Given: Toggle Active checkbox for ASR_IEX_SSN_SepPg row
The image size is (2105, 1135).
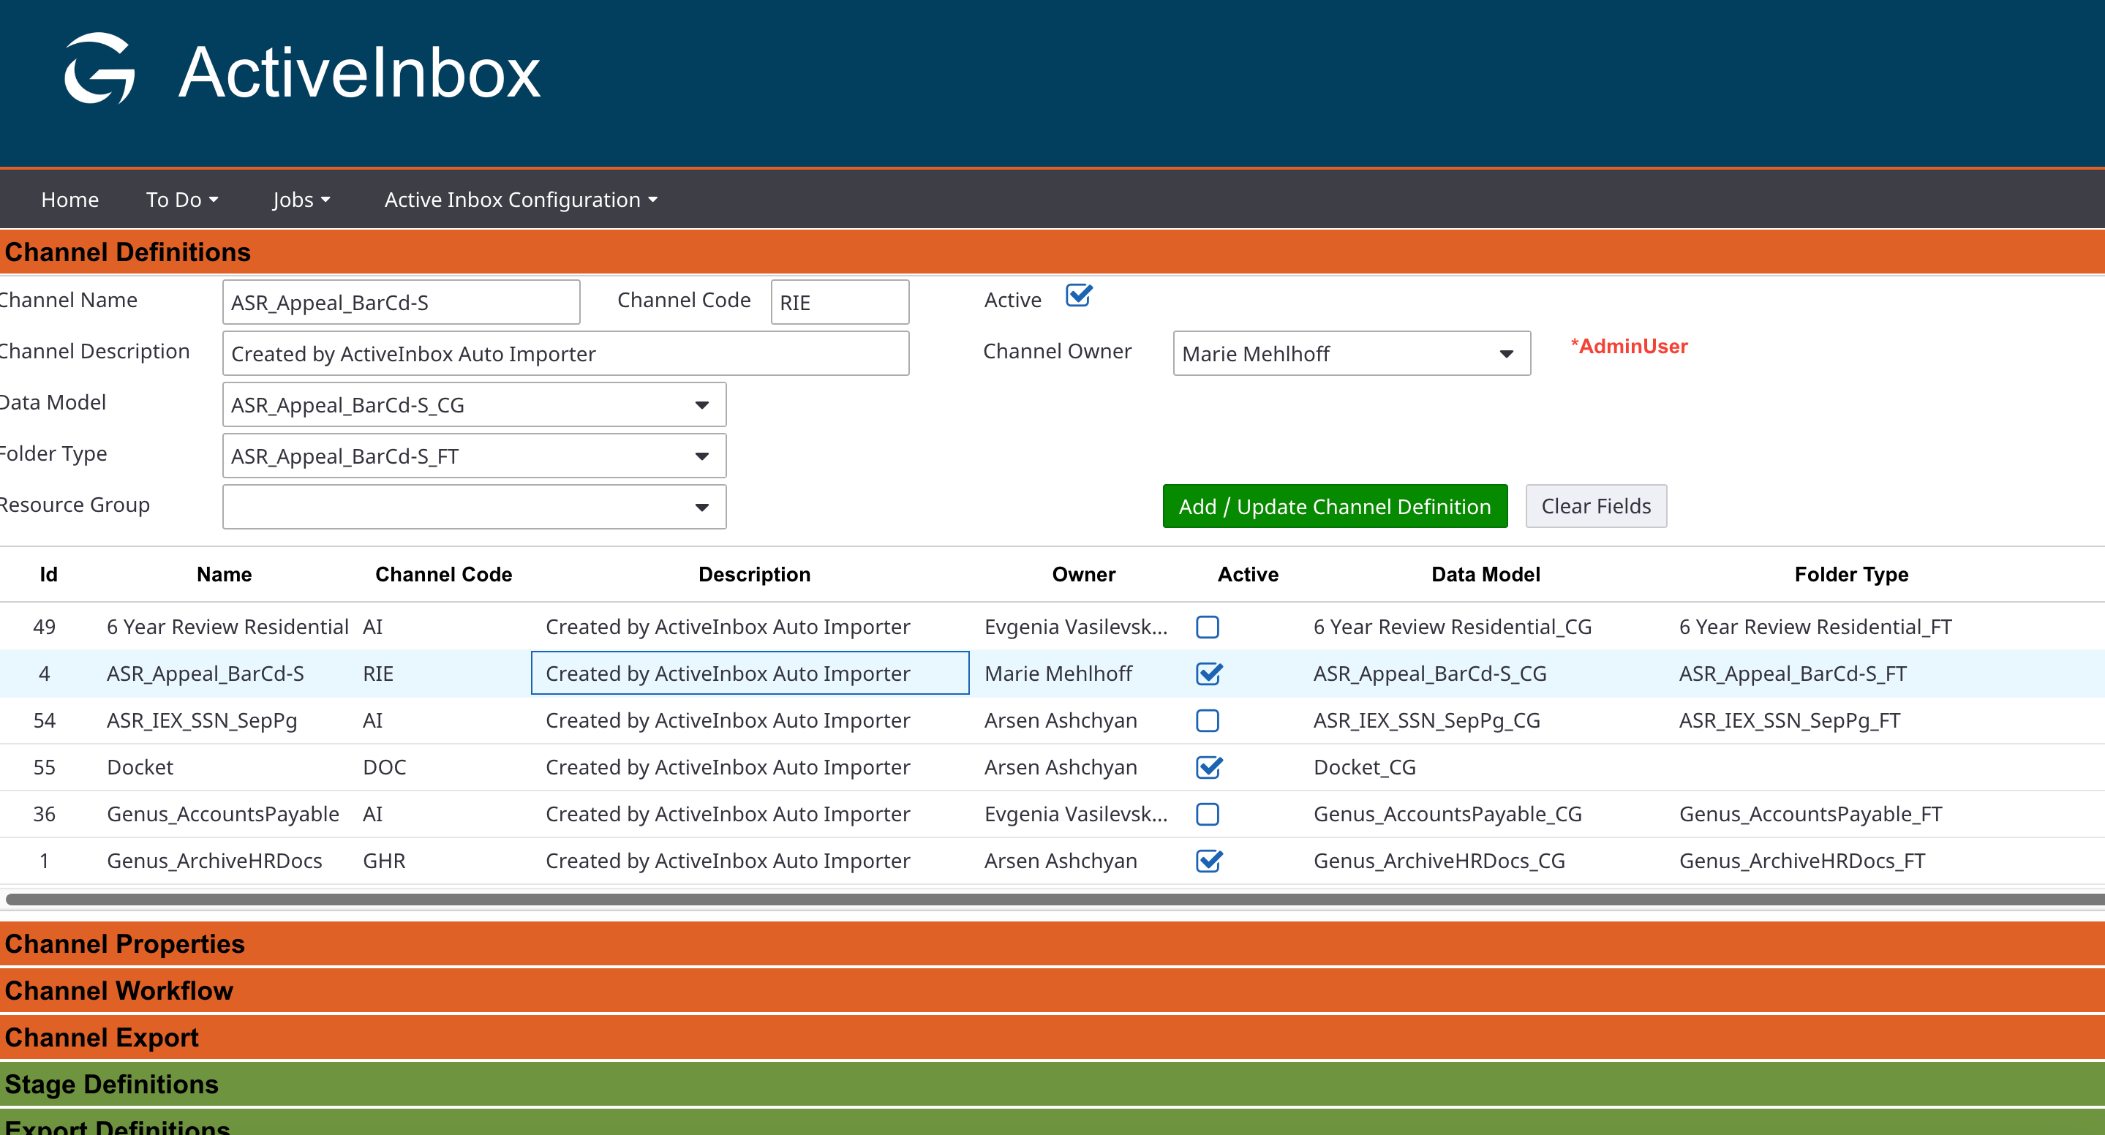Looking at the screenshot, I should point(1207,721).
